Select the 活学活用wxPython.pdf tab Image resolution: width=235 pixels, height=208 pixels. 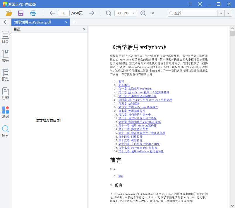[37, 22]
